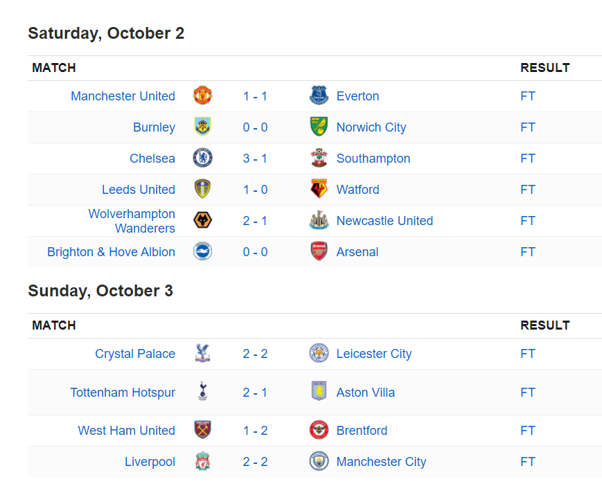The image size is (602, 484).
Task: Click the Leicester City club crest
Action: 319,353
